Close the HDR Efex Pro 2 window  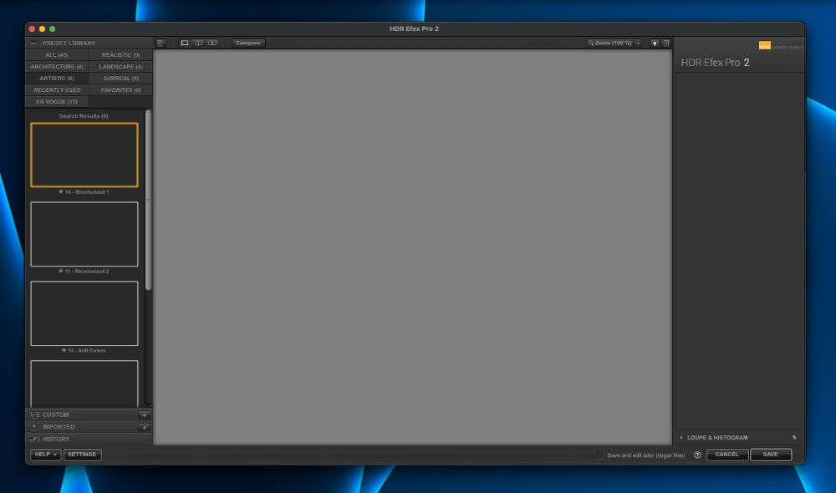[x=32, y=28]
